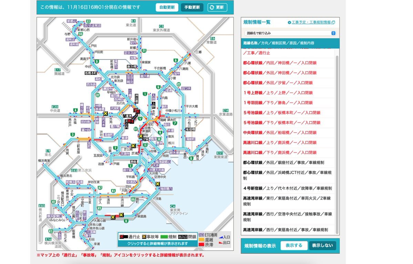Open the 路線名で絞り込み route filter dropdown

tap(290, 33)
